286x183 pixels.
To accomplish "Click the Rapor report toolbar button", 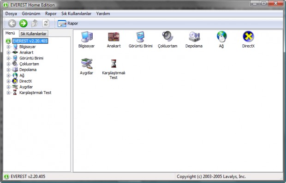I will coord(68,24).
